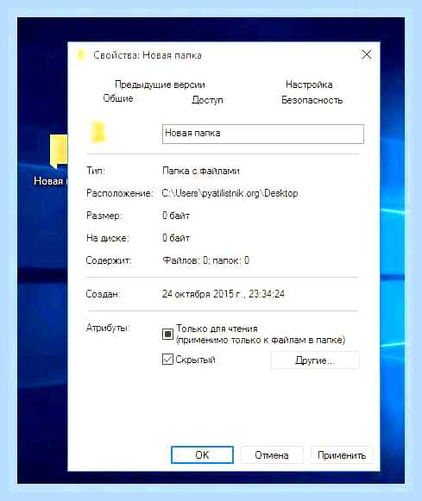Click the Содержит label

(x=109, y=260)
